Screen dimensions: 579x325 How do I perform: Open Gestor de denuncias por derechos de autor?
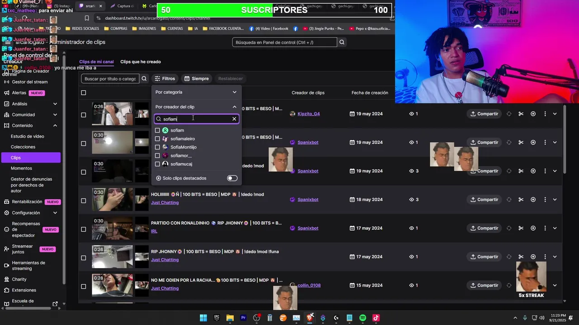(x=31, y=185)
